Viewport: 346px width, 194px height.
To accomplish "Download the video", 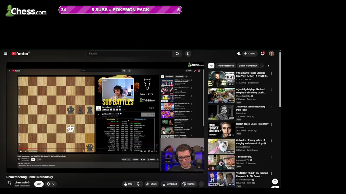I will (x=169, y=184).
